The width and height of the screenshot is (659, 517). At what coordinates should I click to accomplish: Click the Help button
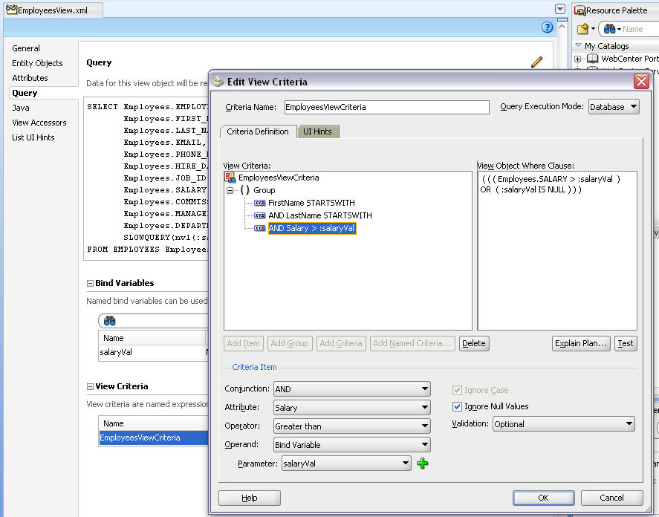[249, 498]
